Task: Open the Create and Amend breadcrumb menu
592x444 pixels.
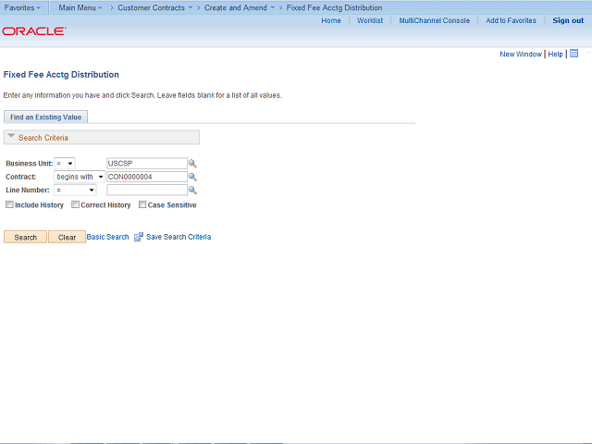Action: click(240, 7)
